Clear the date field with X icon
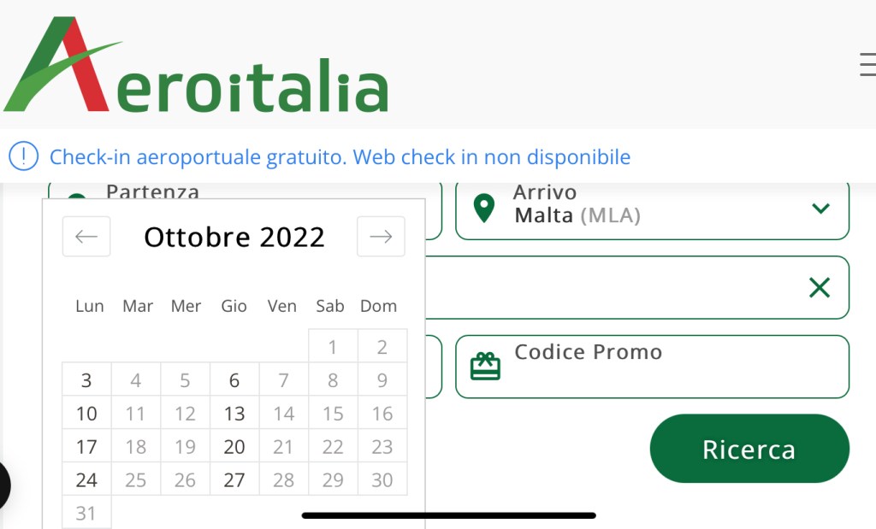Viewport: 876px width, 529px height. pyautogui.click(x=820, y=287)
